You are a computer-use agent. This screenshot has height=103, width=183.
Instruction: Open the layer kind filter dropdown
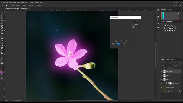[x=165, y=63]
